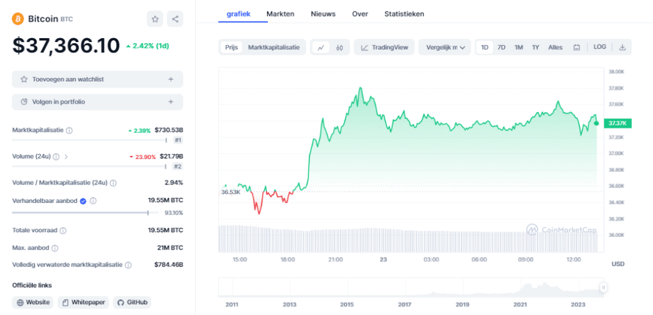Click the 36.53K opening price label

click(x=230, y=192)
